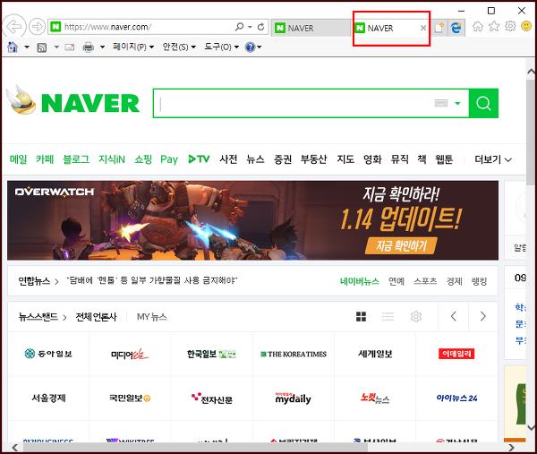Go to previous newsstand page arrow

[454, 316]
